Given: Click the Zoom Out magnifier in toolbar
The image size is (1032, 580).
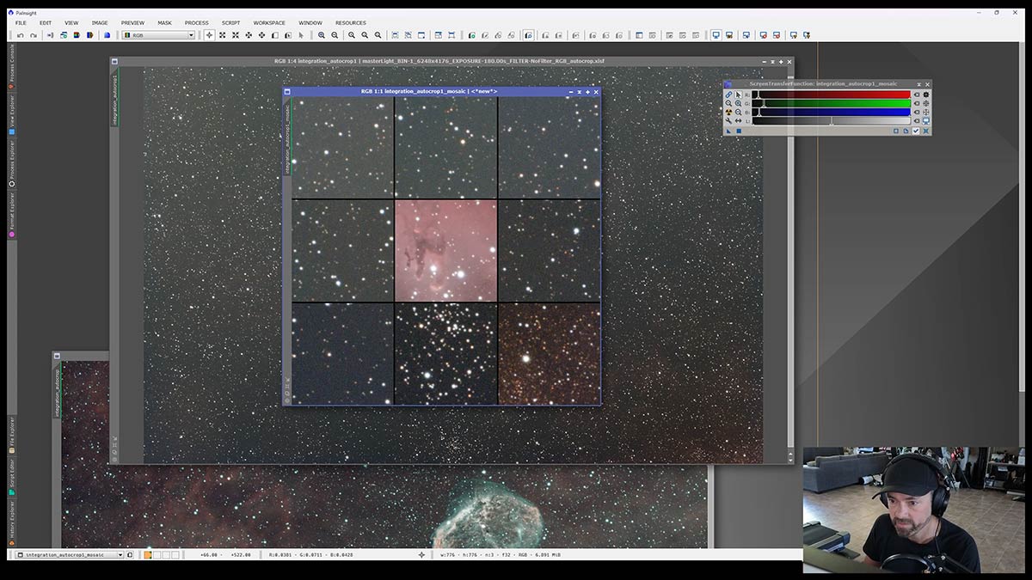Looking at the screenshot, I should (x=335, y=35).
